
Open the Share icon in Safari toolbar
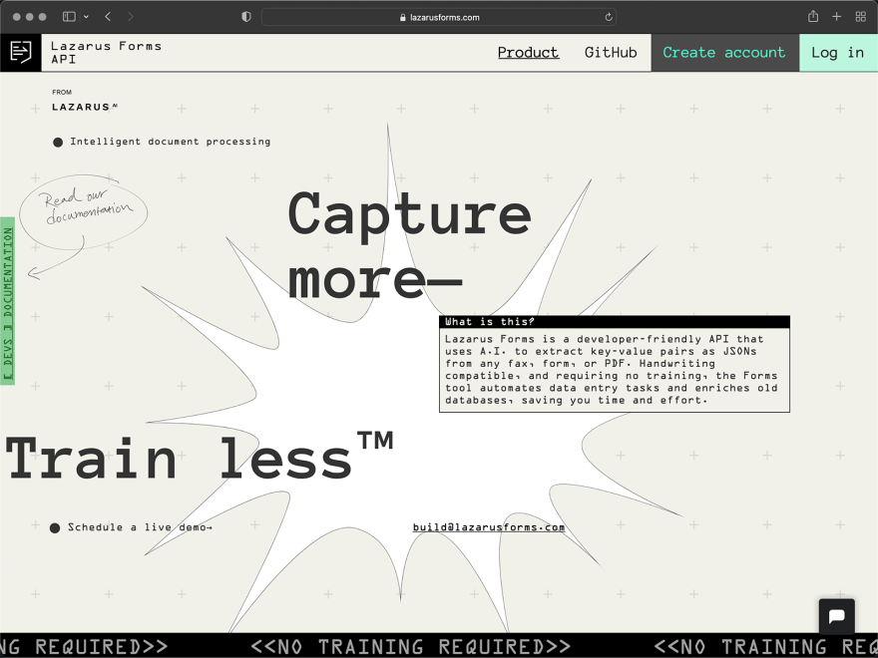(x=813, y=17)
